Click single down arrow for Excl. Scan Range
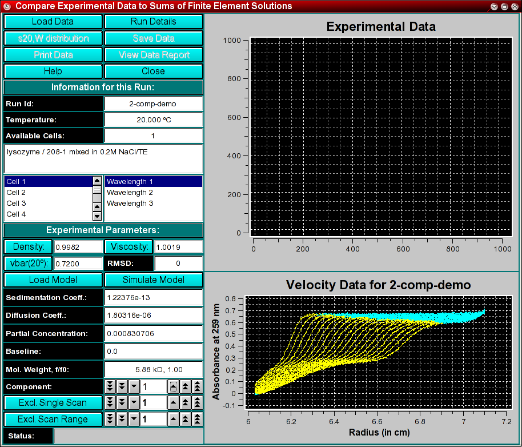 [x=134, y=419]
